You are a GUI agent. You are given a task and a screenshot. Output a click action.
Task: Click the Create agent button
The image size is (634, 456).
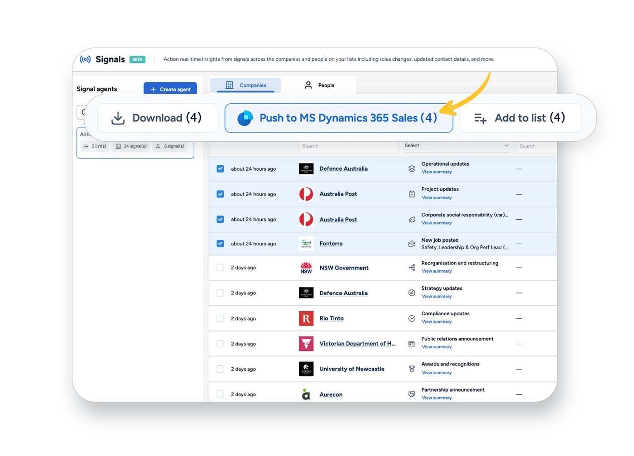pyautogui.click(x=170, y=89)
